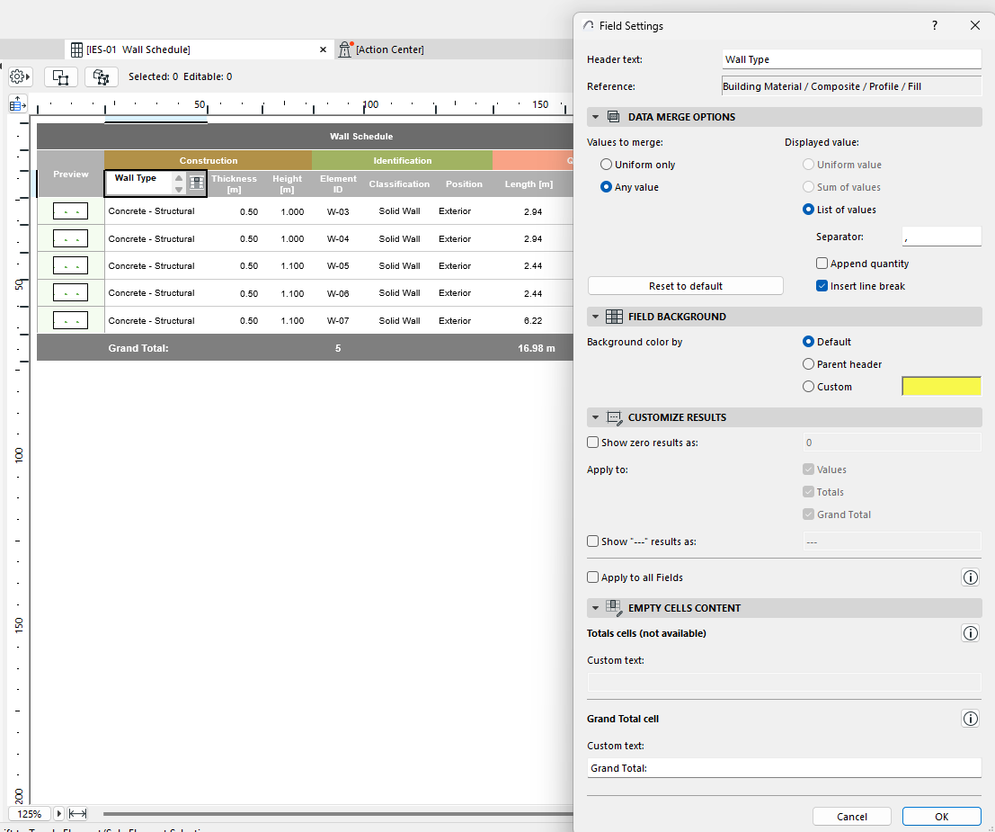Open the zoom level dropdown near 125%
The width and height of the screenshot is (995, 832).
(x=58, y=813)
